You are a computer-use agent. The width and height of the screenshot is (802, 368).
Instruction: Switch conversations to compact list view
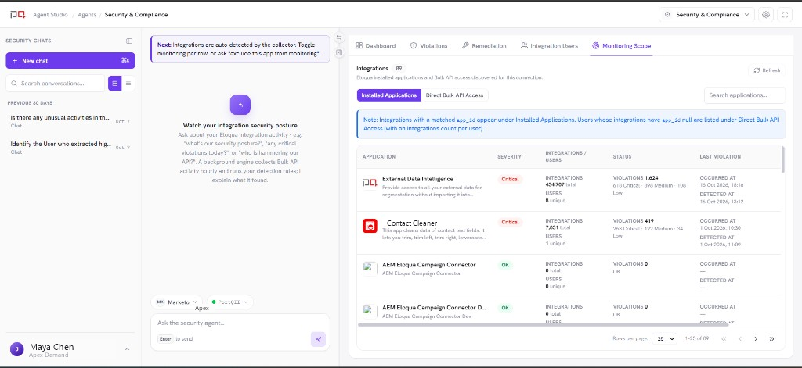tap(128, 83)
